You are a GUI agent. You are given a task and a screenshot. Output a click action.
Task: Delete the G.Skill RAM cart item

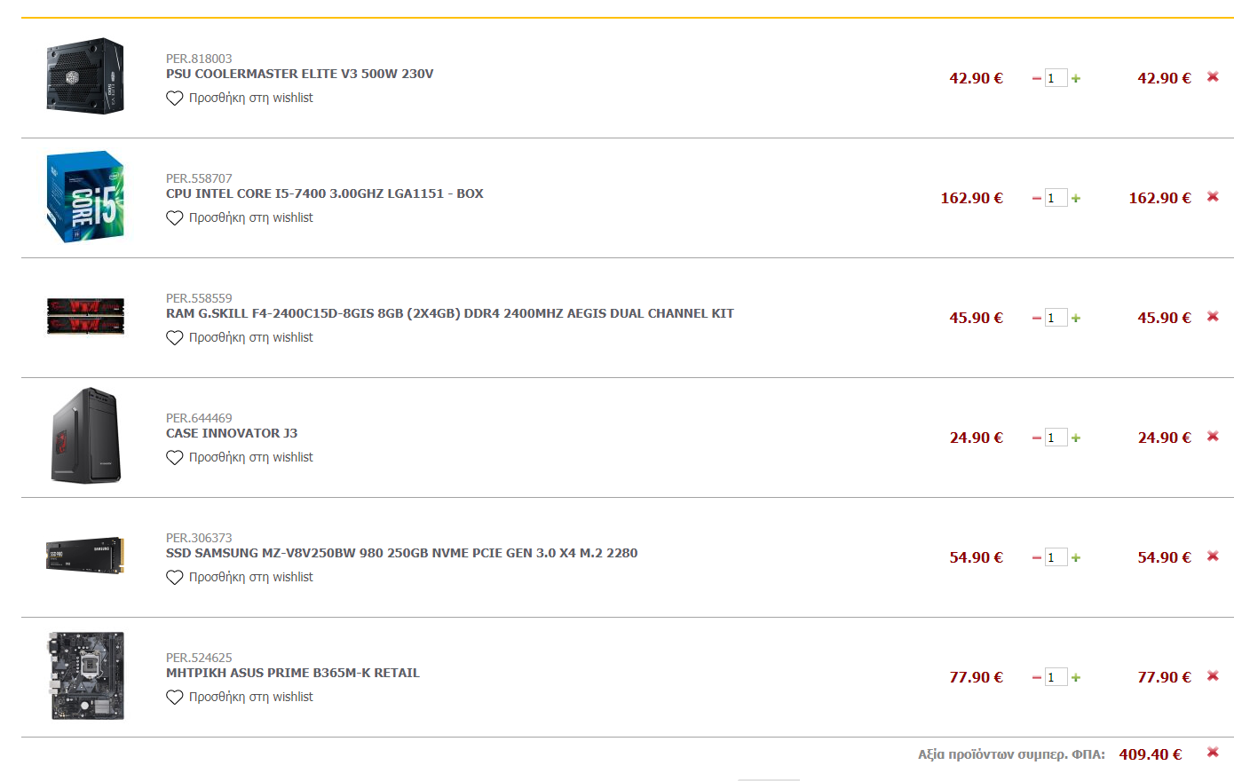(1213, 317)
